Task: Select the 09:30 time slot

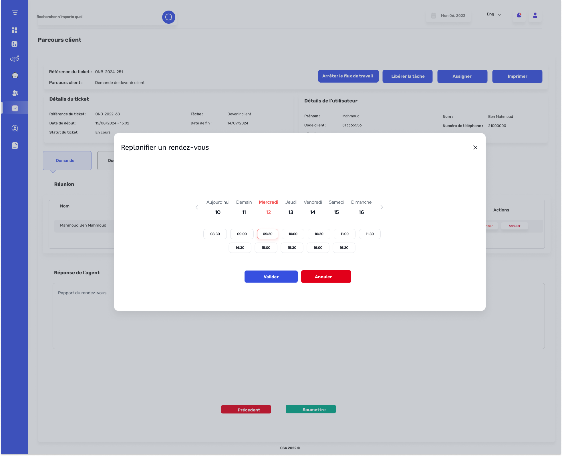Action: [x=268, y=234]
